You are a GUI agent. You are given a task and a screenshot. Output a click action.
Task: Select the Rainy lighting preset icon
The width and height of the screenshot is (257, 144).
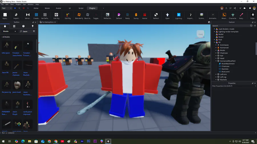point(127,15)
